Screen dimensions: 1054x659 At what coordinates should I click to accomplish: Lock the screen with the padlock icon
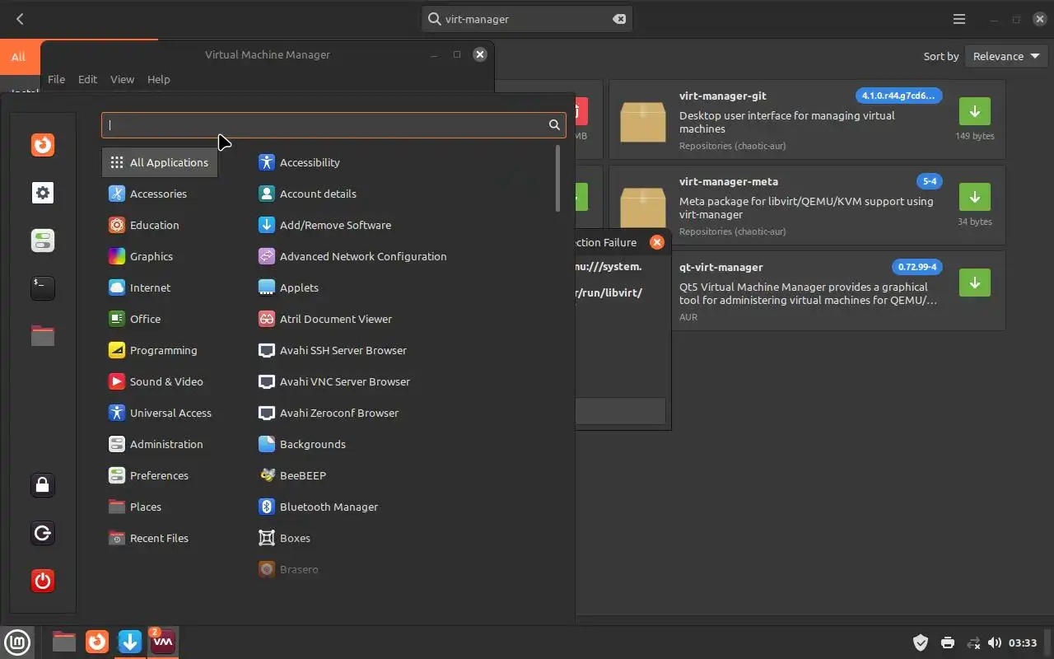[x=43, y=485]
